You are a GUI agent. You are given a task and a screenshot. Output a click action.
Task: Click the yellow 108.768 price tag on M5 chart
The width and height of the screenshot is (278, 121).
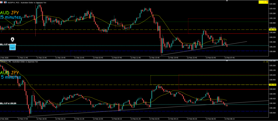point(272,85)
